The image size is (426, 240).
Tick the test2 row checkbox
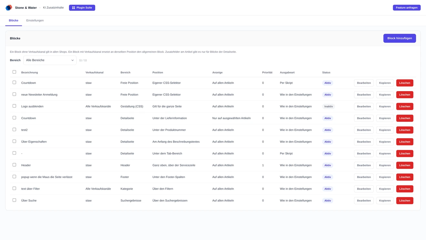(x=14, y=130)
